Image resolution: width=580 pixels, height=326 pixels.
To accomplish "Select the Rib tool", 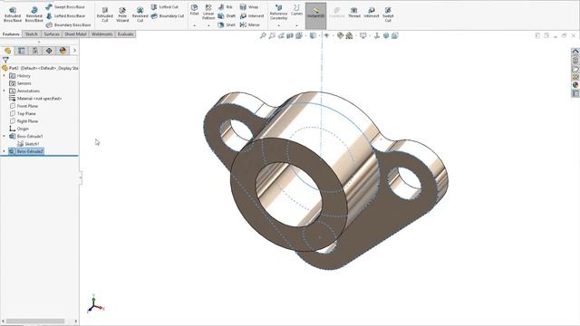I will [226, 7].
